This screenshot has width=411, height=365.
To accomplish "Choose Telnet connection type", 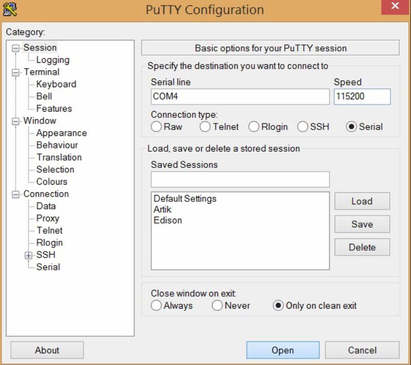I will pyautogui.click(x=204, y=126).
